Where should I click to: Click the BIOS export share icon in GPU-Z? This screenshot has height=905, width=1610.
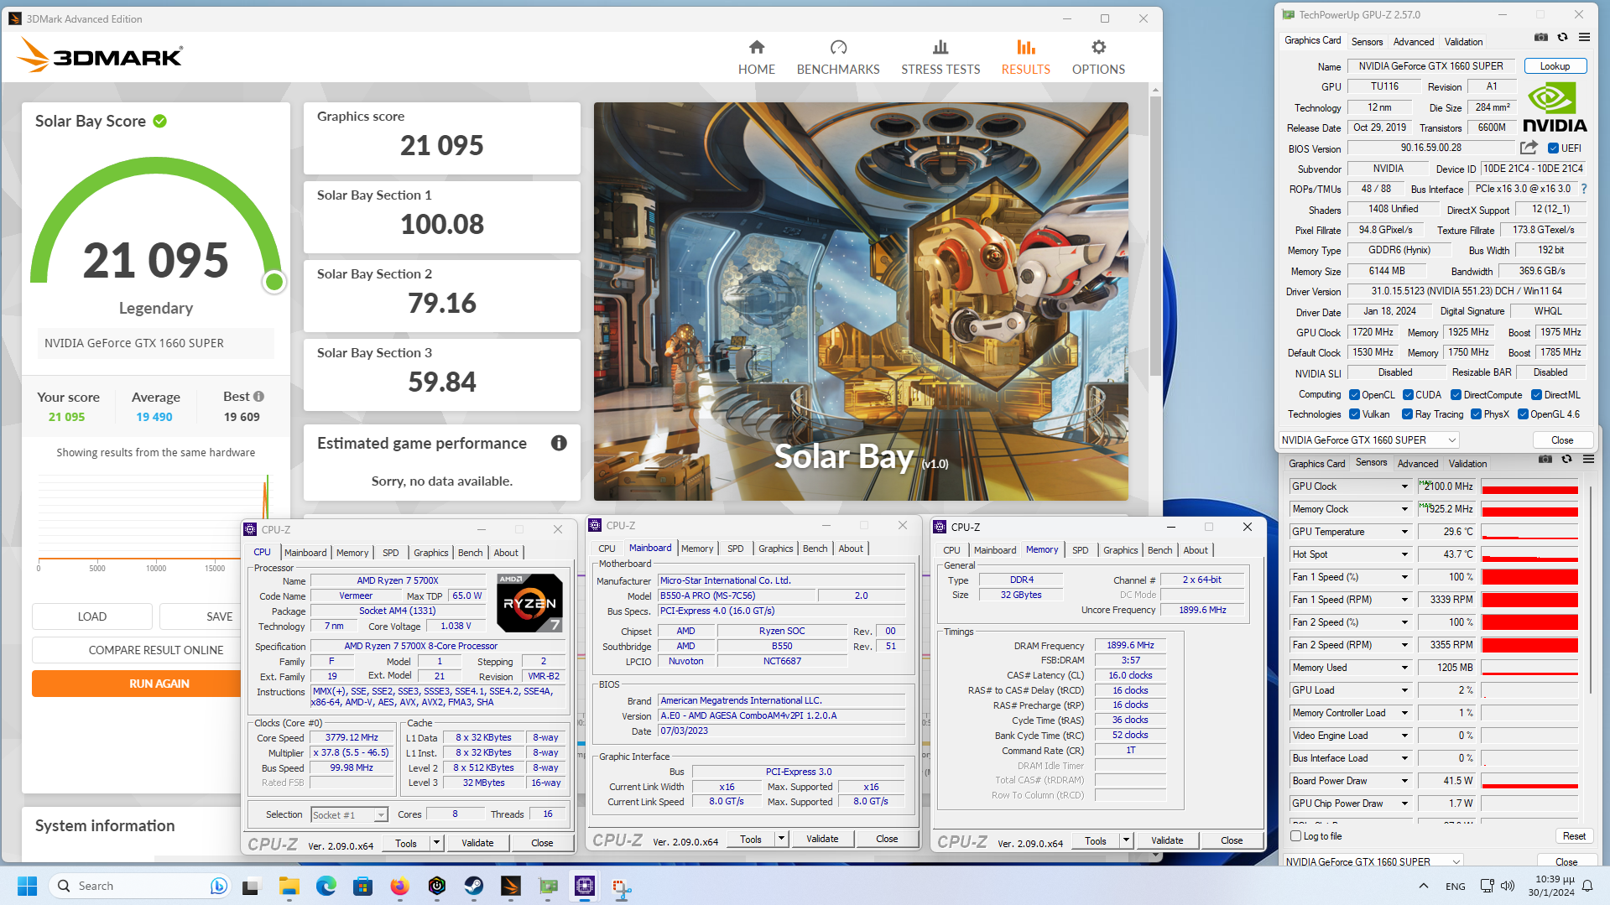click(1529, 148)
